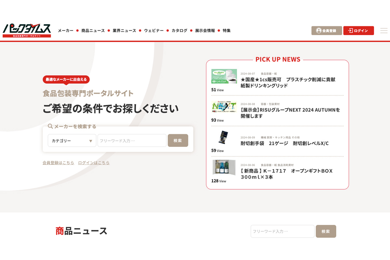Open 展示会情報 from the navigation bar
Screen dimensions: 390x260
click(205, 31)
